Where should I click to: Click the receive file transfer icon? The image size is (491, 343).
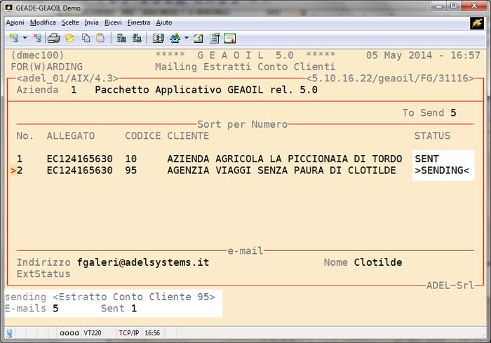pos(137,38)
